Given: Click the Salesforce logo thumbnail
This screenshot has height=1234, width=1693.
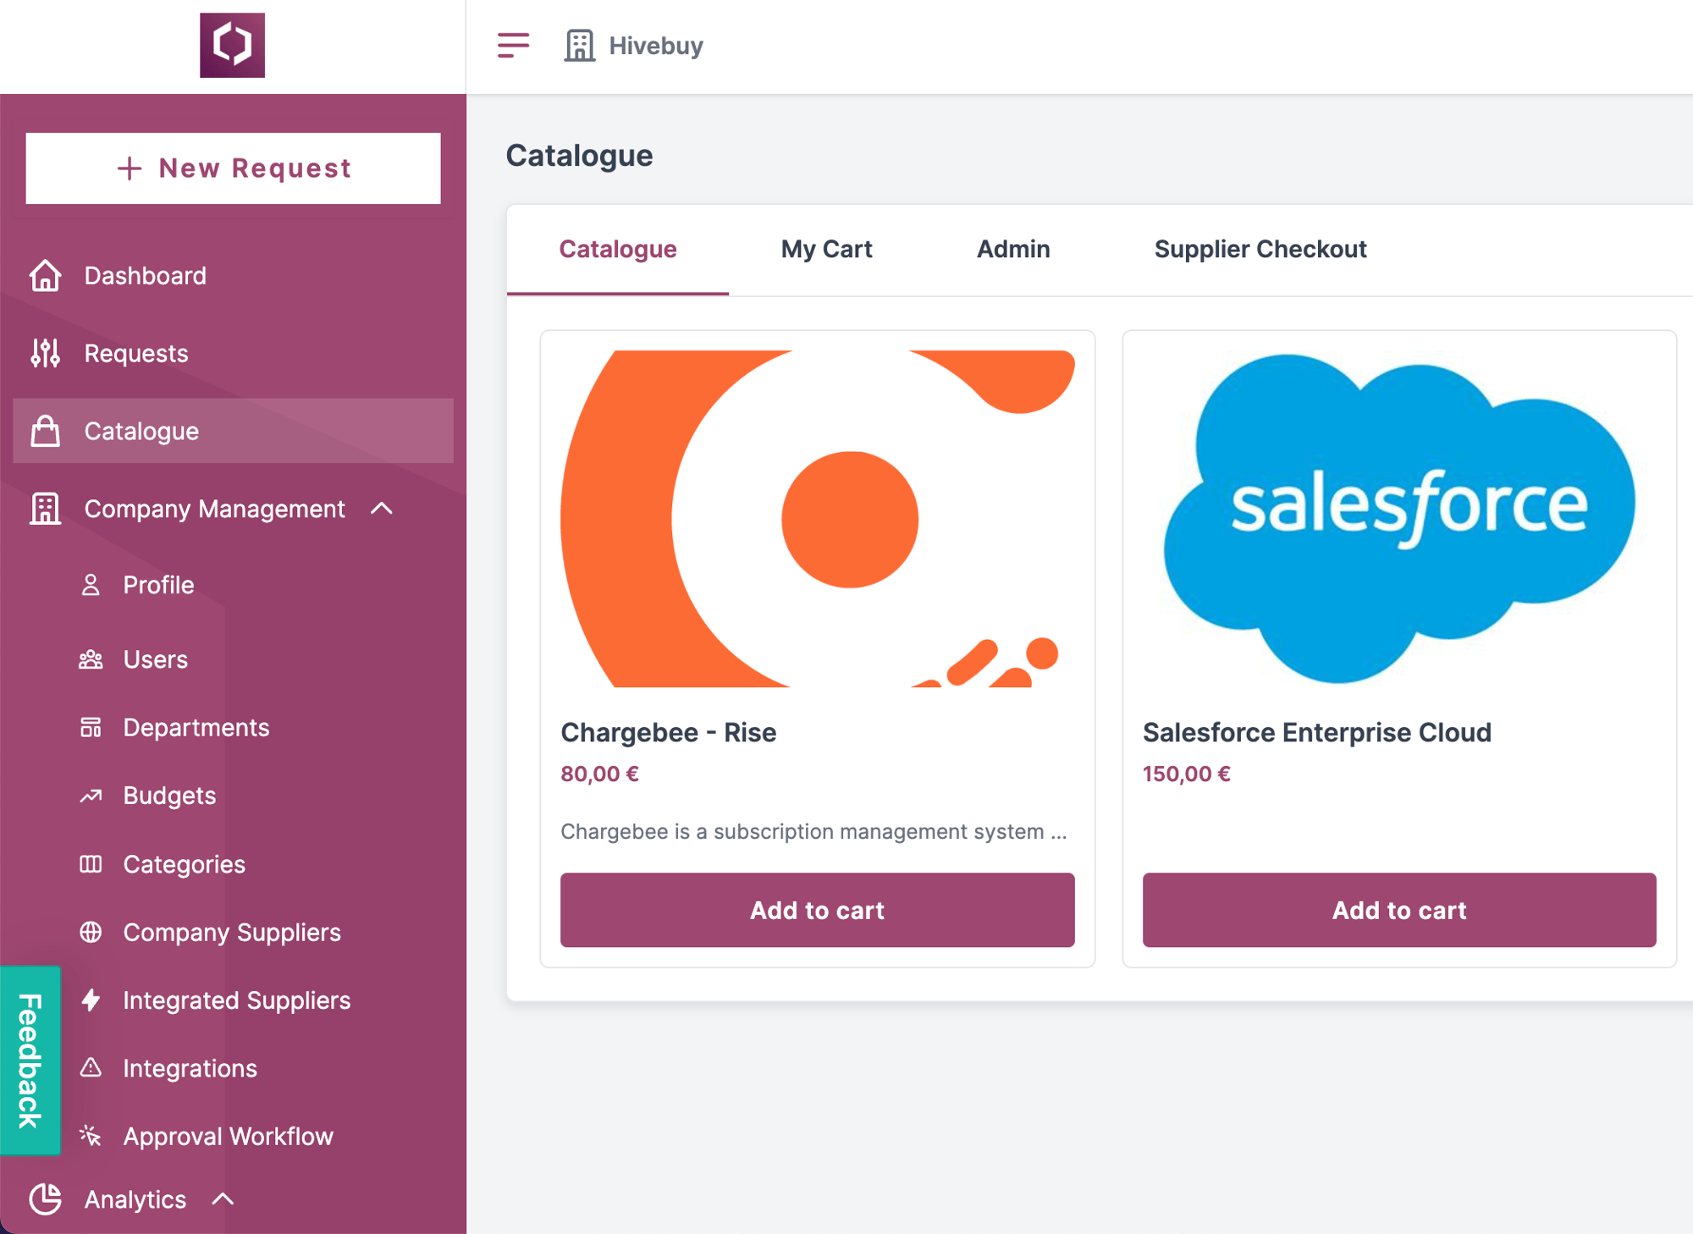Looking at the screenshot, I should 1398,518.
